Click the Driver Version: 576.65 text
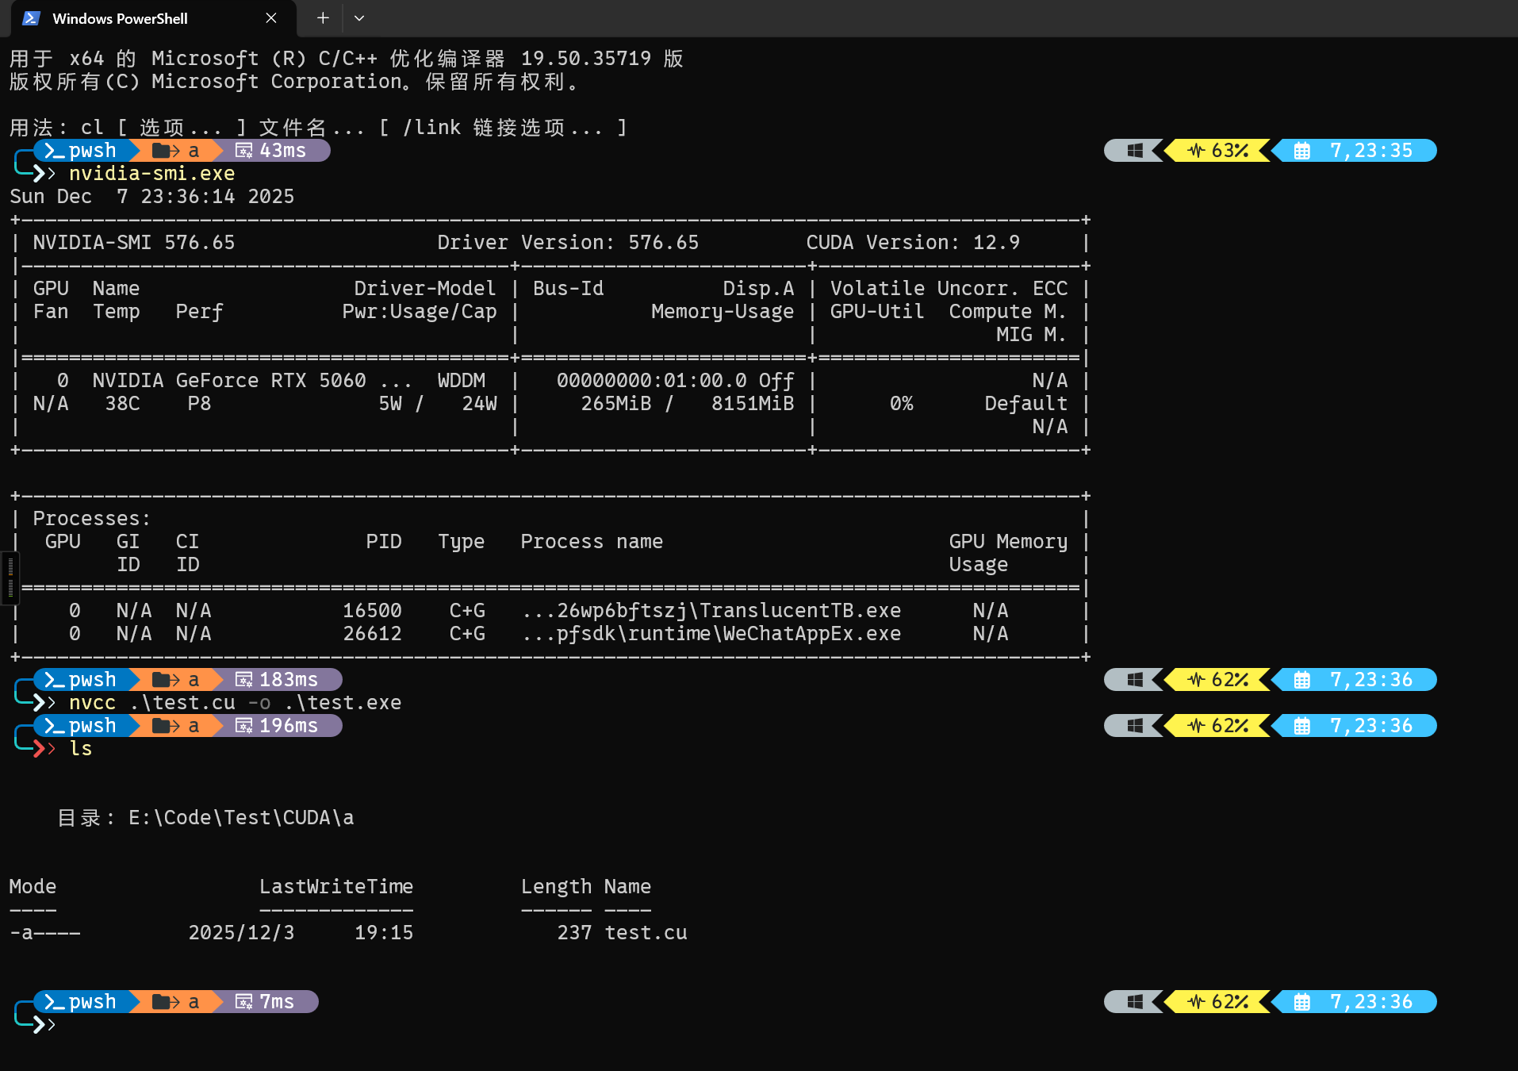1518x1071 pixels. pos(568,243)
